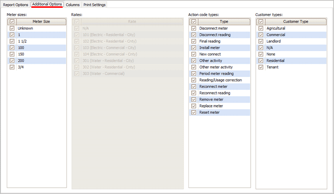This screenshot has width=334, height=194.
Task: Switch to the Report Options tab
Action: [x=16, y=5]
